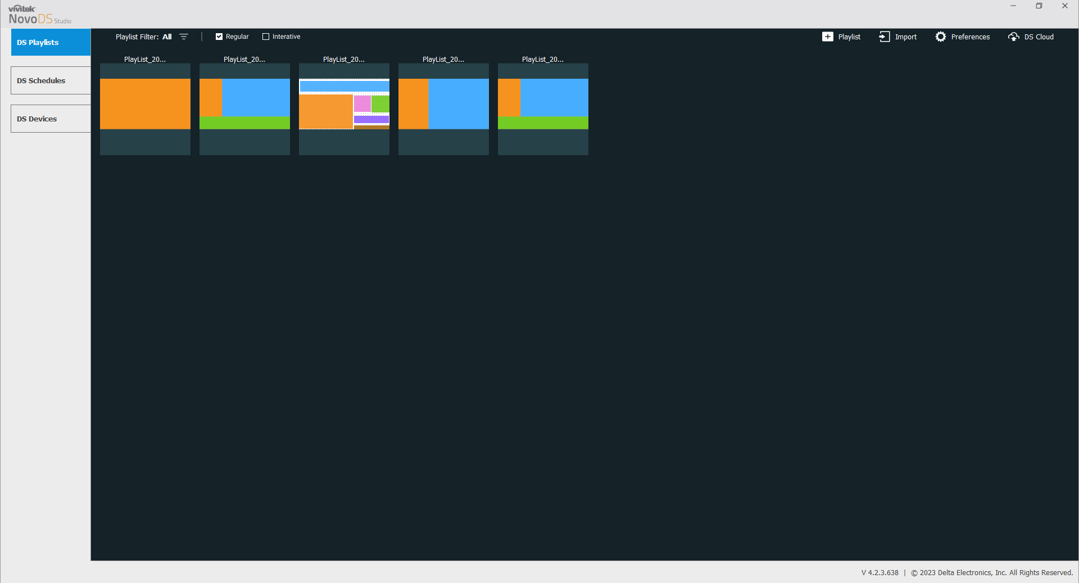
Task: Enable the Interactive playlist checkbox
Action: coord(266,37)
